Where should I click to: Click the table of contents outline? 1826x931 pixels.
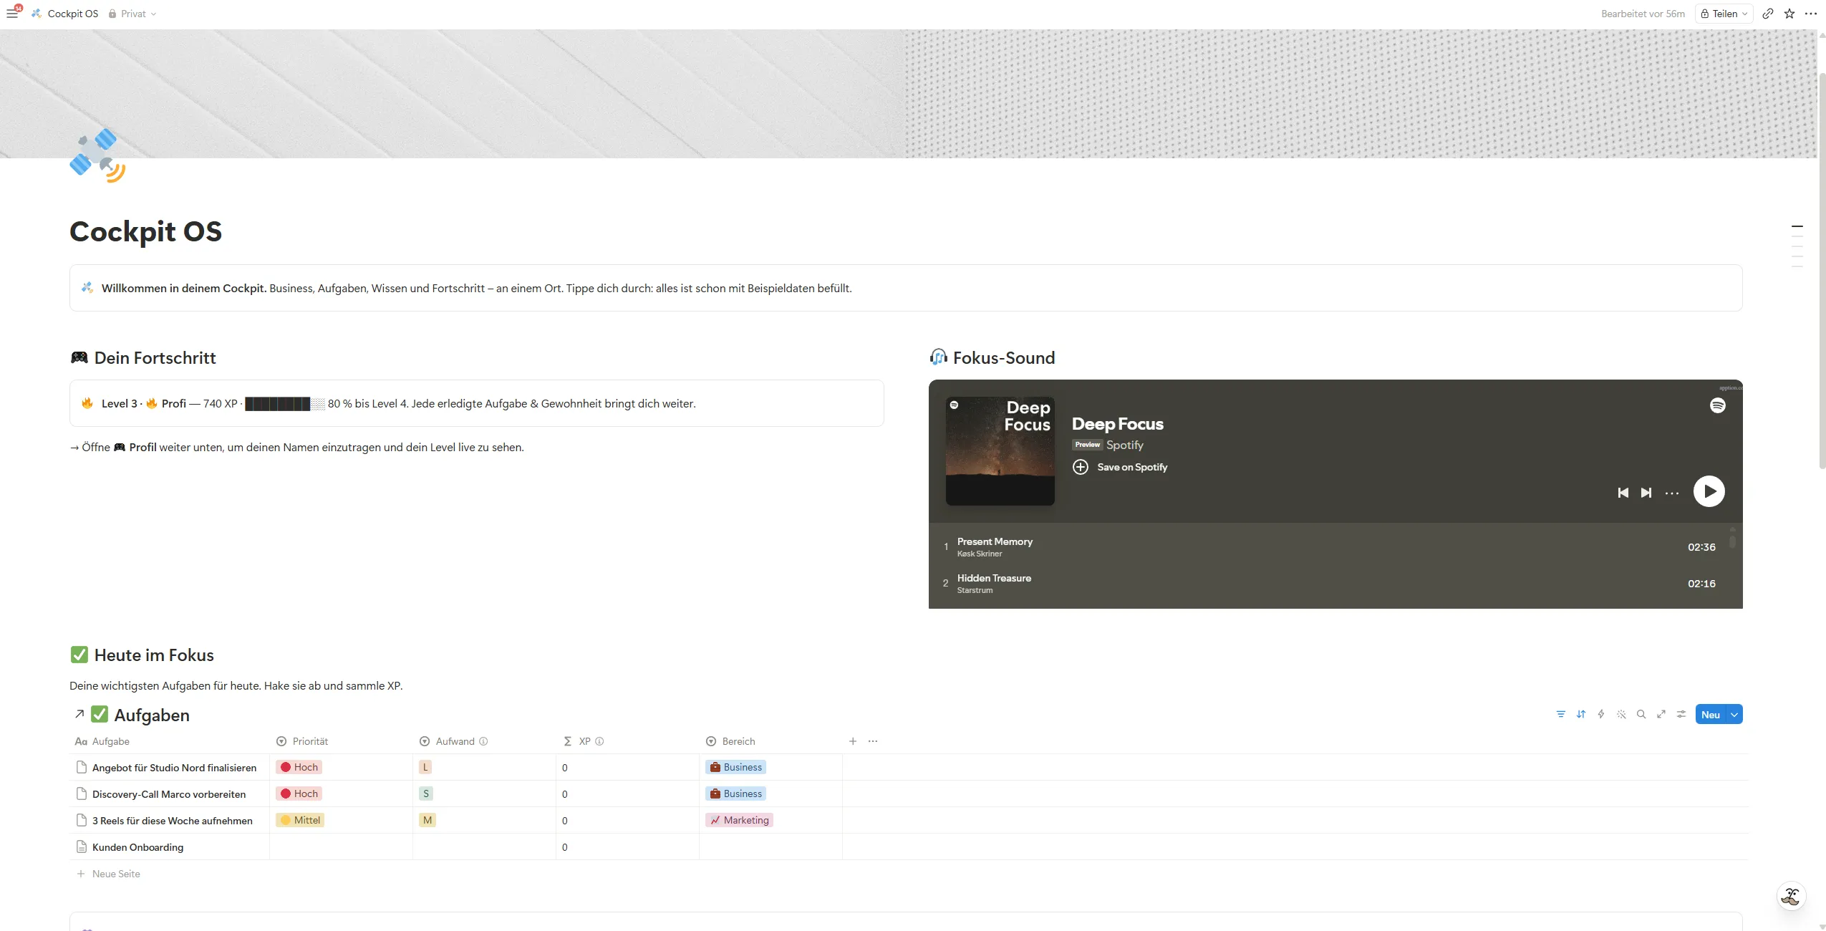pyautogui.click(x=1797, y=246)
